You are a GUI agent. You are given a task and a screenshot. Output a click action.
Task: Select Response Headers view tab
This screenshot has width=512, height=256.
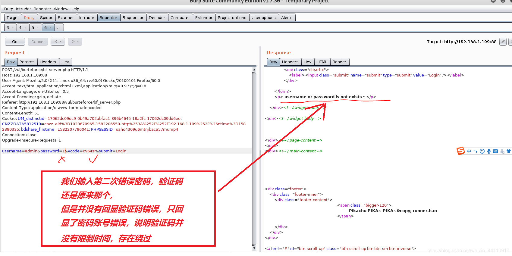pos(290,62)
